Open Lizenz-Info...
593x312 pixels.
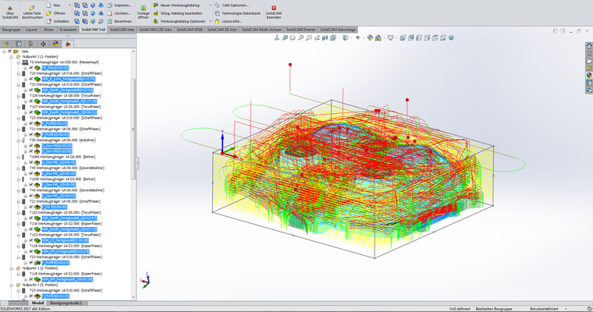point(229,21)
